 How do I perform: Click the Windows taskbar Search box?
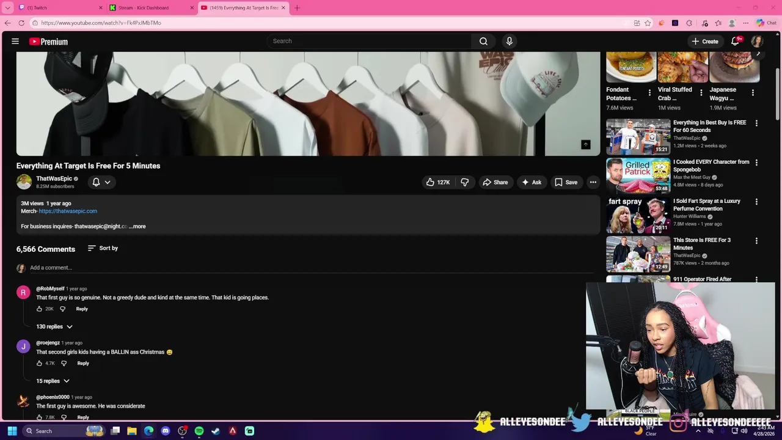(63, 431)
